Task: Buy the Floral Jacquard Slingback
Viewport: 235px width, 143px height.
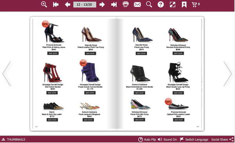Action: [x=88, y=120]
